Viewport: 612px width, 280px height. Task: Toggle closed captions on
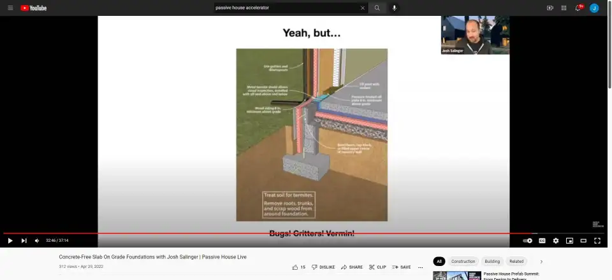click(542, 241)
